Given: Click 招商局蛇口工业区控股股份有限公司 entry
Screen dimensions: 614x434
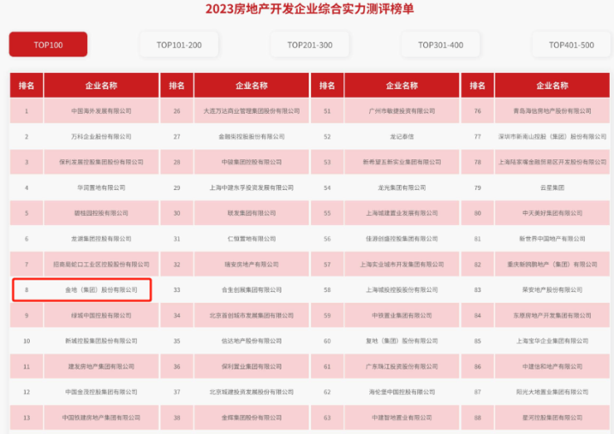Looking at the screenshot, I should tap(101, 265).
